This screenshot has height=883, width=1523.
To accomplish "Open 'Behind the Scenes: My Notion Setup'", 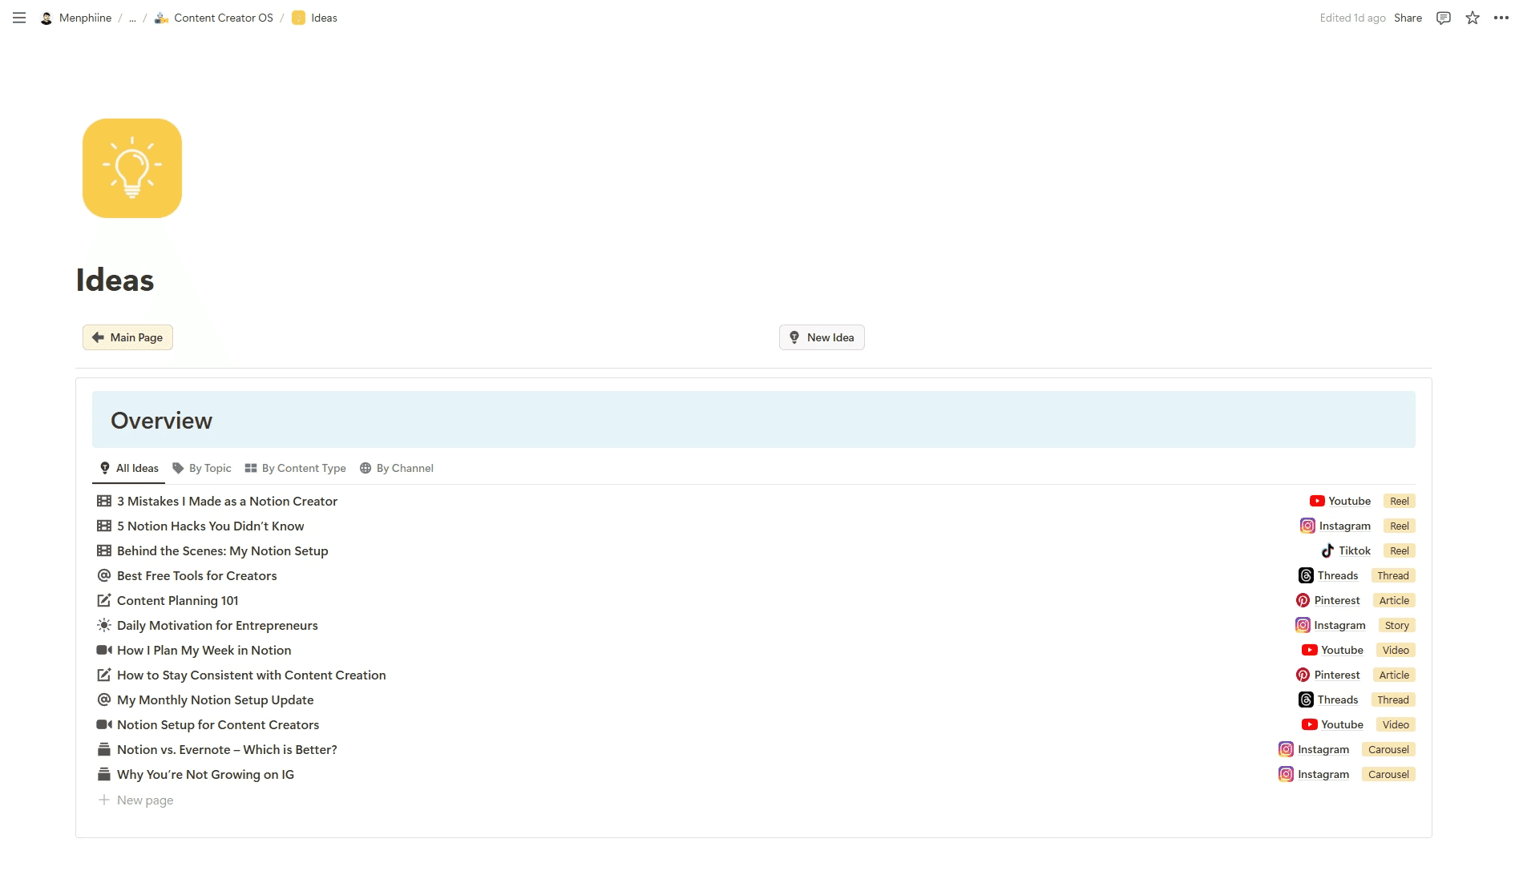I will click(x=222, y=550).
